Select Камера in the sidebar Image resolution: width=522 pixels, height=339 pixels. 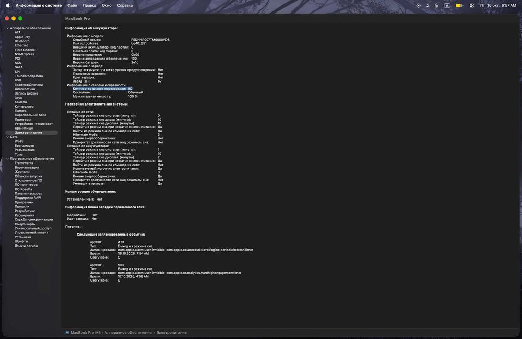21,102
